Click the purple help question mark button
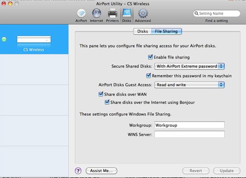246x178 pixels. pyautogui.click(x=78, y=171)
